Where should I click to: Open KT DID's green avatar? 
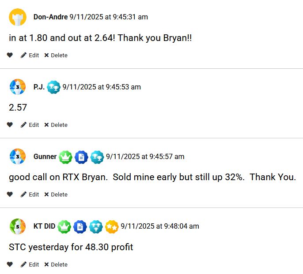click(18, 226)
